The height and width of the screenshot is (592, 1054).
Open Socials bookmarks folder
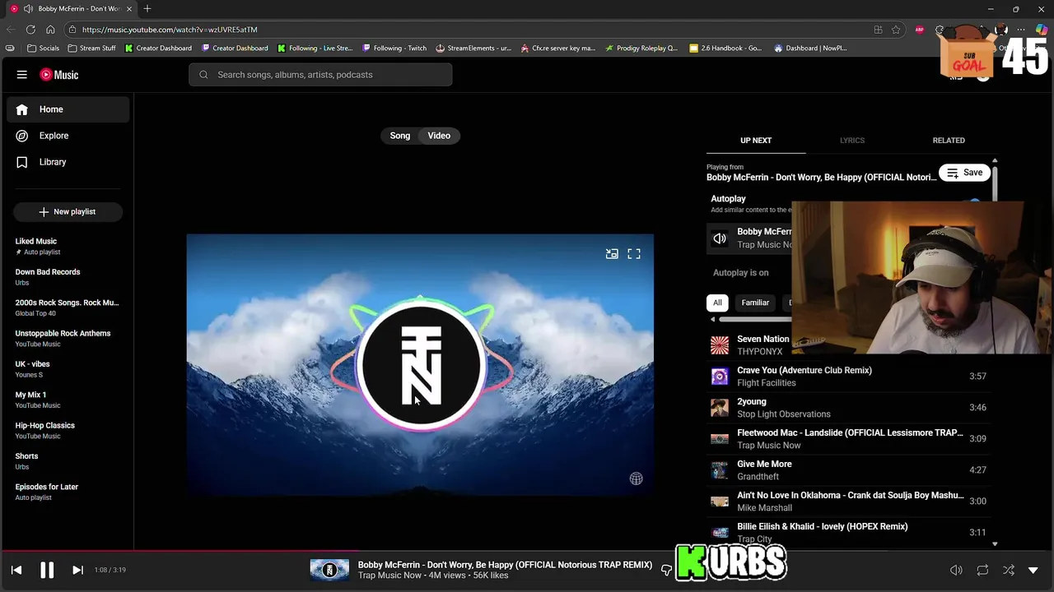pos(43,48)
